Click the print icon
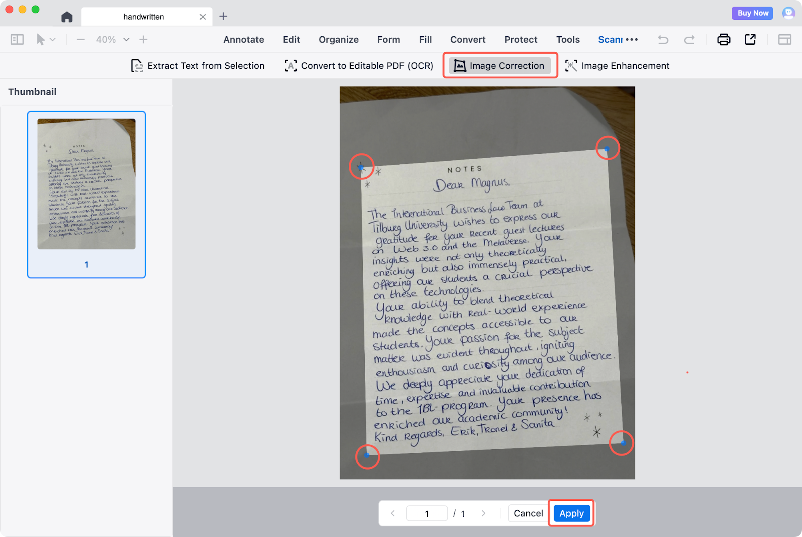Viewport: 802px width, 537px height. [x=723, y=39]
